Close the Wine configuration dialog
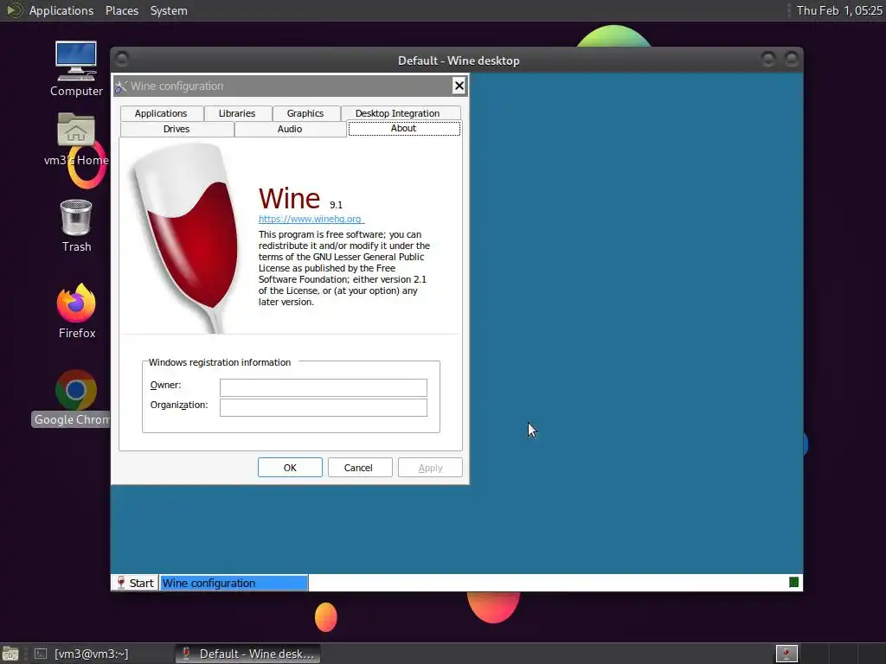This screenshot has height=664, width=886. [x=459, y=86]
